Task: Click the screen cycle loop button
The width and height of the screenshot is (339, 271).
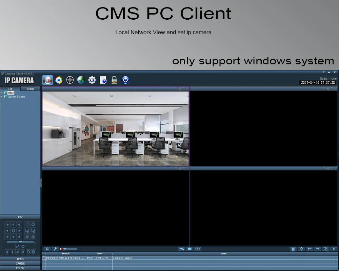Action: tap(325, 249)
